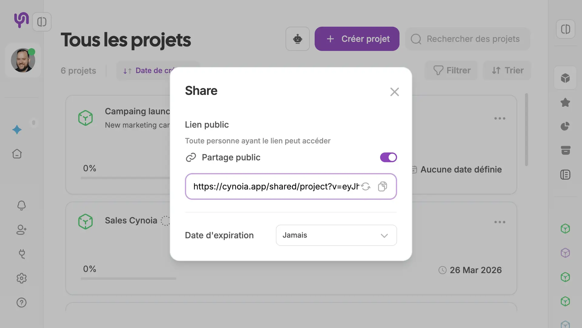The height and width of the screenshot is (328, 582).
Task: Toggle the left sidebar collapse button
Action: tap(42, 22)
